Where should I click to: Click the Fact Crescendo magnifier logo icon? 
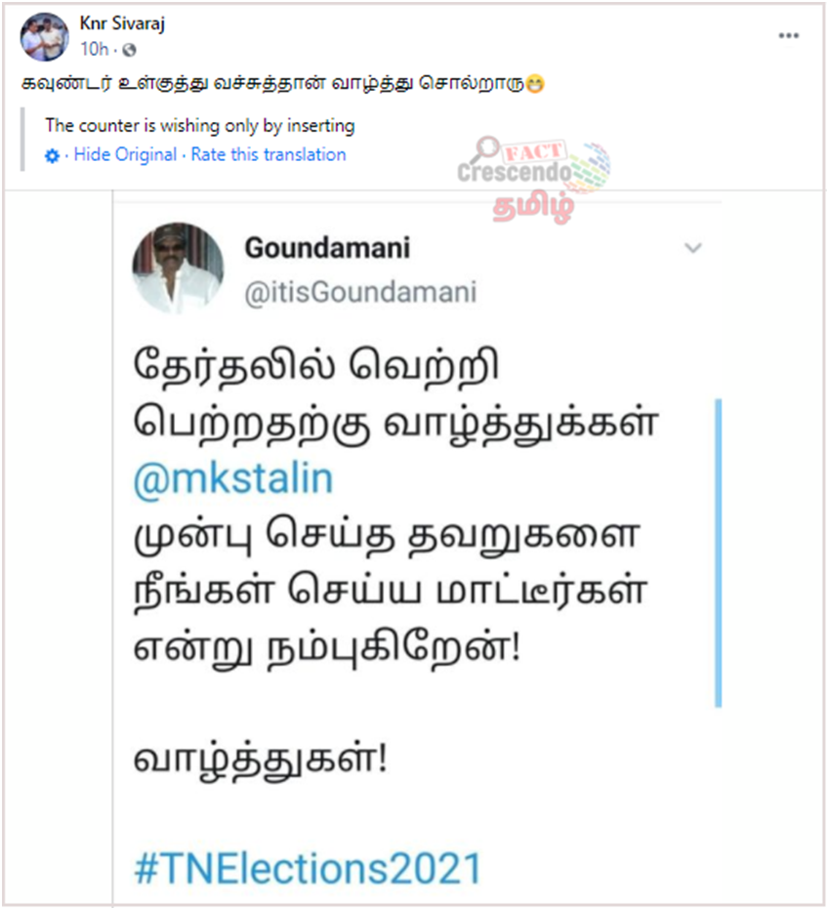tap(486, 149)
